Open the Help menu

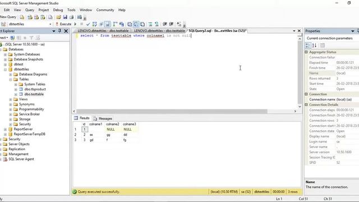coord(122,10)
